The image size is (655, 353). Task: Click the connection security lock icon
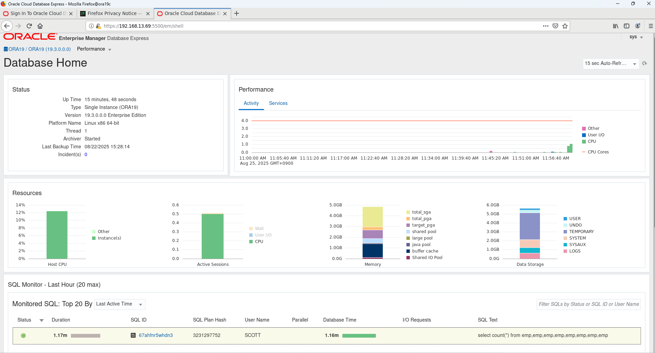pyautogui.click(x=98, y=26)
